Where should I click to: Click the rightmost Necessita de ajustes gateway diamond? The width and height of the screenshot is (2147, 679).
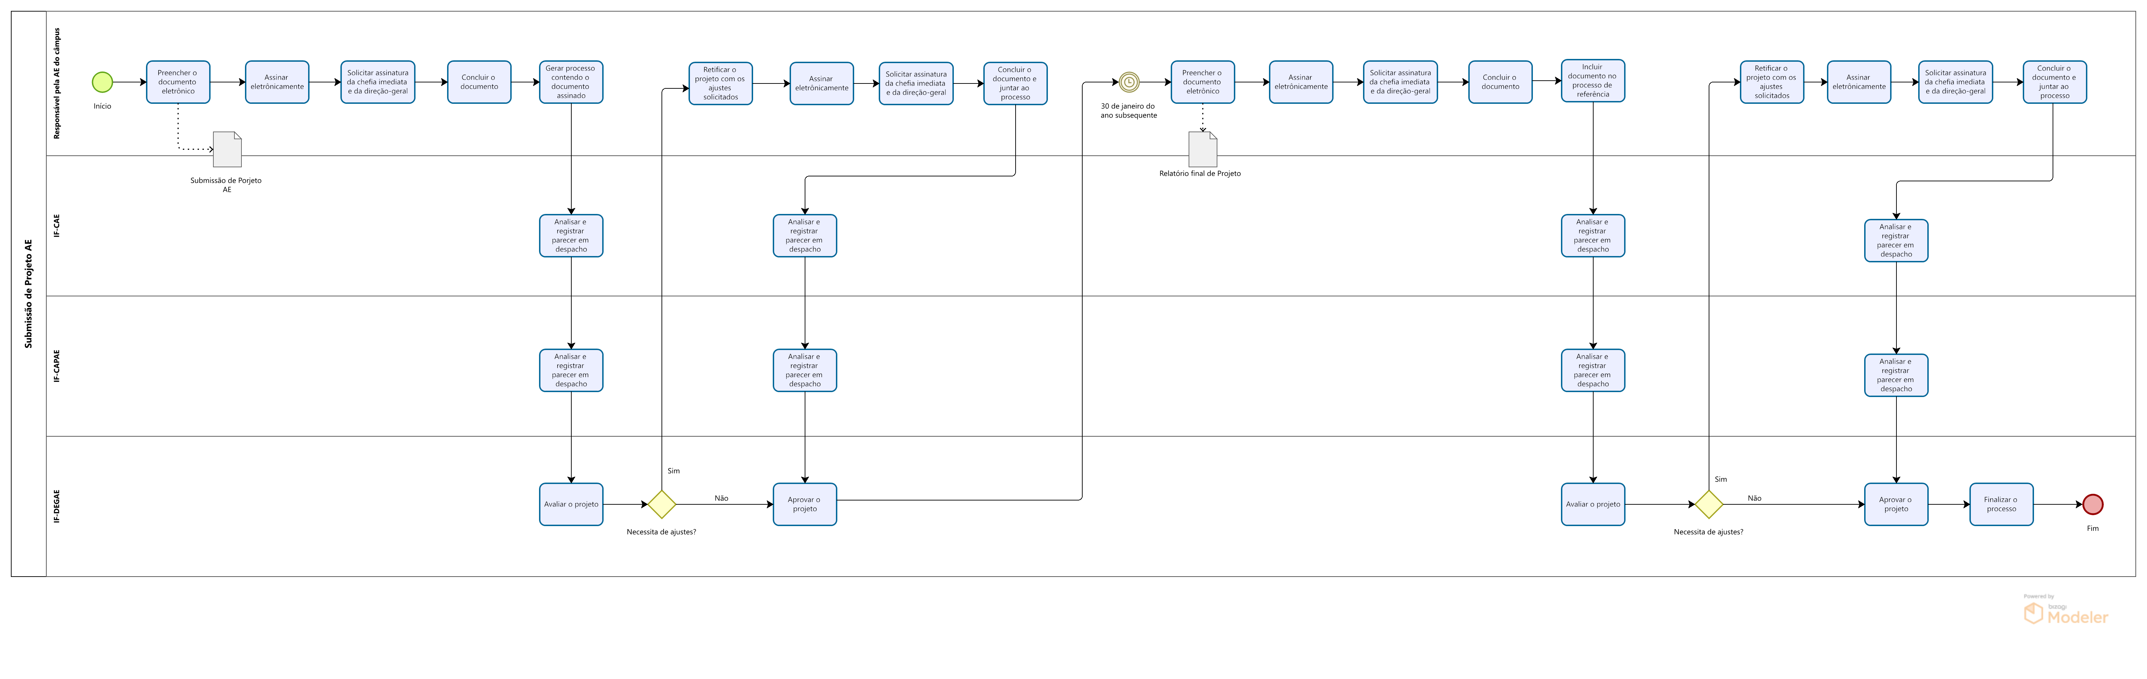1709,504
